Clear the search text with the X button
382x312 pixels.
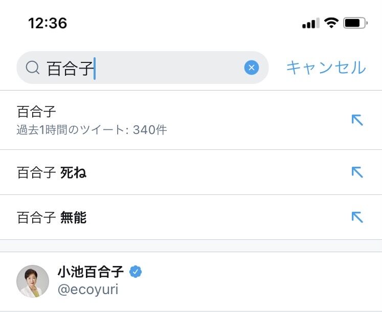point(251,68)
